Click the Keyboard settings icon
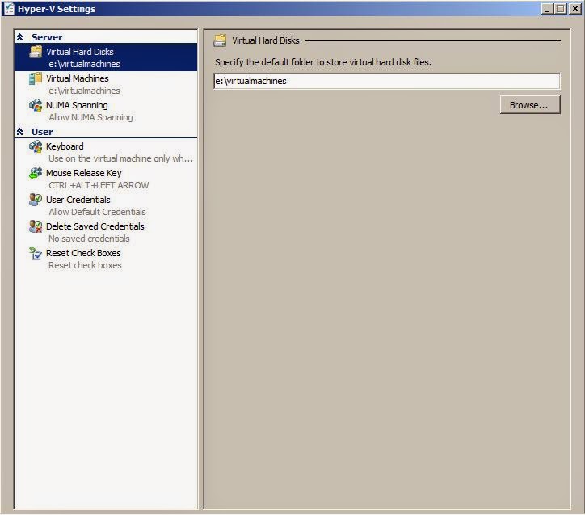585x515 pixels. click(x=36, y=146)
